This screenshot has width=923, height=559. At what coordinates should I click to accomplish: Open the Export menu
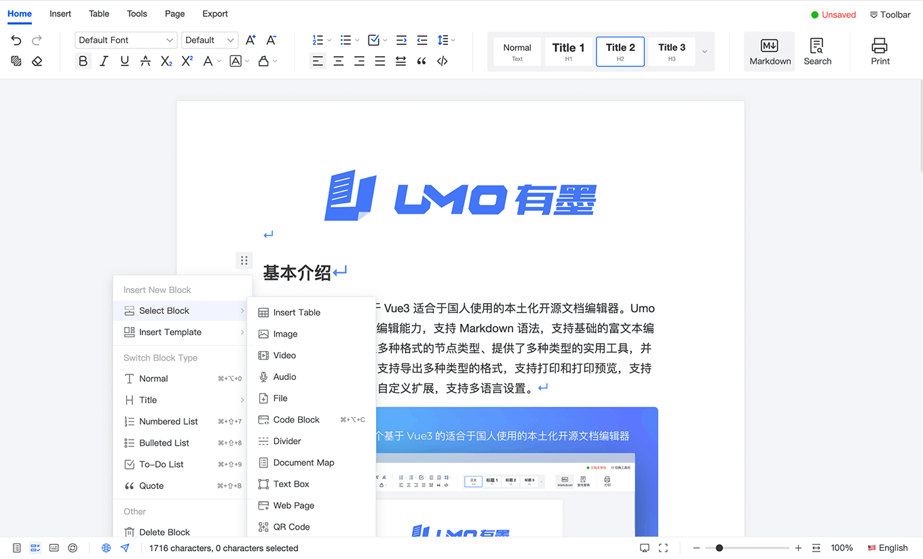[x=215, y=14]
